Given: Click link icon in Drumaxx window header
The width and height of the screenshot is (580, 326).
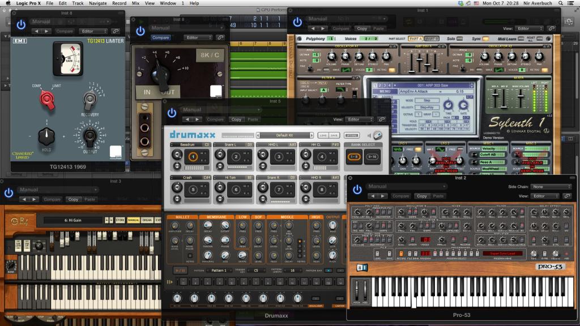Looking at the screenshot, I should click(382, 119).
